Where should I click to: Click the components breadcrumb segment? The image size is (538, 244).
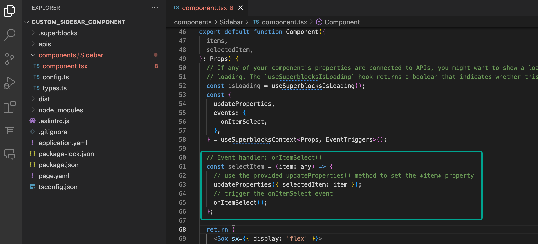pos(193,22)
